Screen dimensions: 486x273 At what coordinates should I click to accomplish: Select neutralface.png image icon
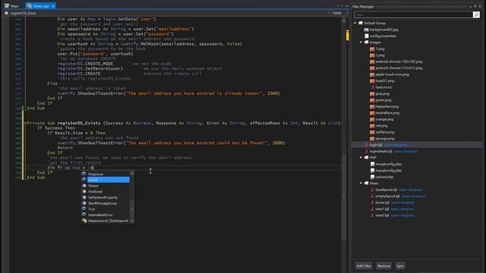pyautogui.click(x=372, y=113)
